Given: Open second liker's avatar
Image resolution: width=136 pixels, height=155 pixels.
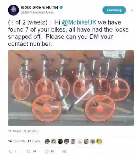Looking at the screenshot, I should 54,141.
